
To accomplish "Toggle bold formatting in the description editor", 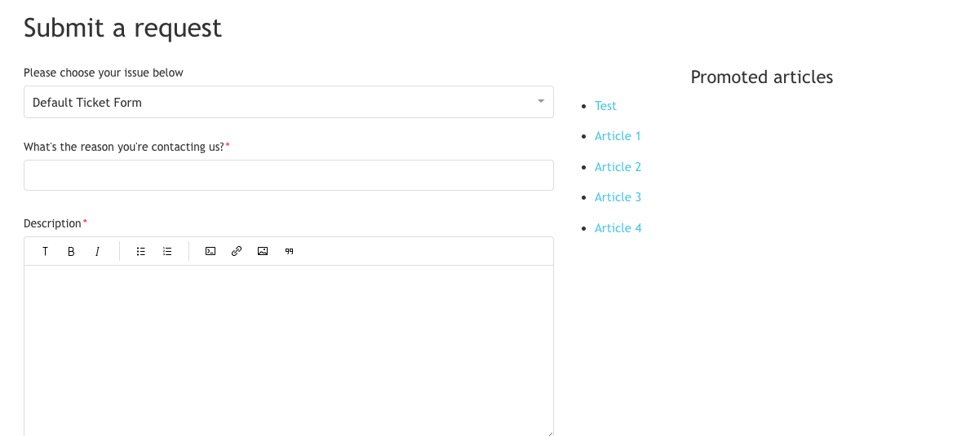I will click(x=71, y=252).
